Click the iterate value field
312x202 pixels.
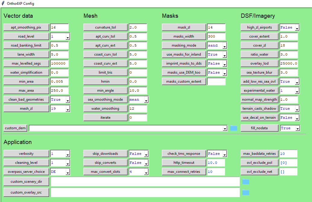(x=138, y=118)
